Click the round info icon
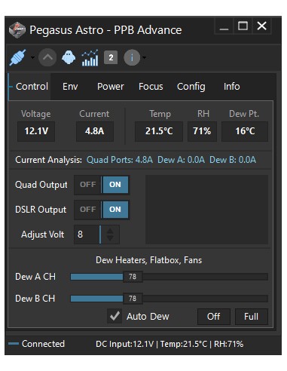The image size is (287, 371). (132, 57)
